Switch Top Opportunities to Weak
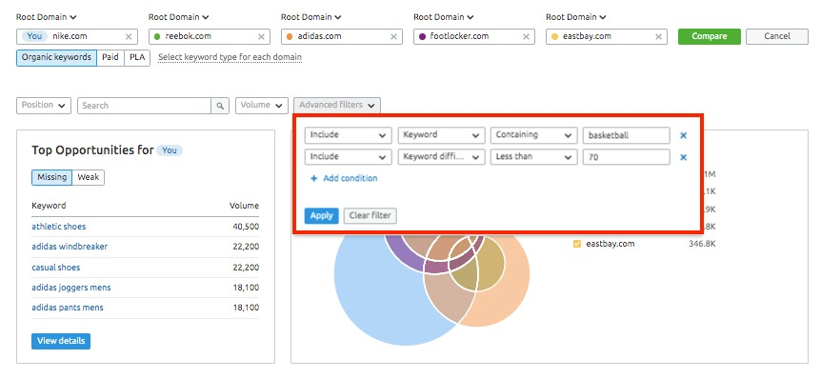This screenshot has height=379, width=821. [x=89, y=177]
